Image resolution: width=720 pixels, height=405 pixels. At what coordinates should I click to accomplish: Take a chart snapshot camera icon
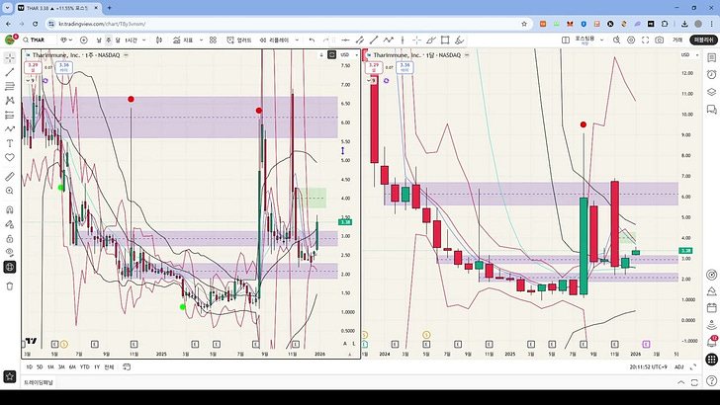click(x=660, y=40)
